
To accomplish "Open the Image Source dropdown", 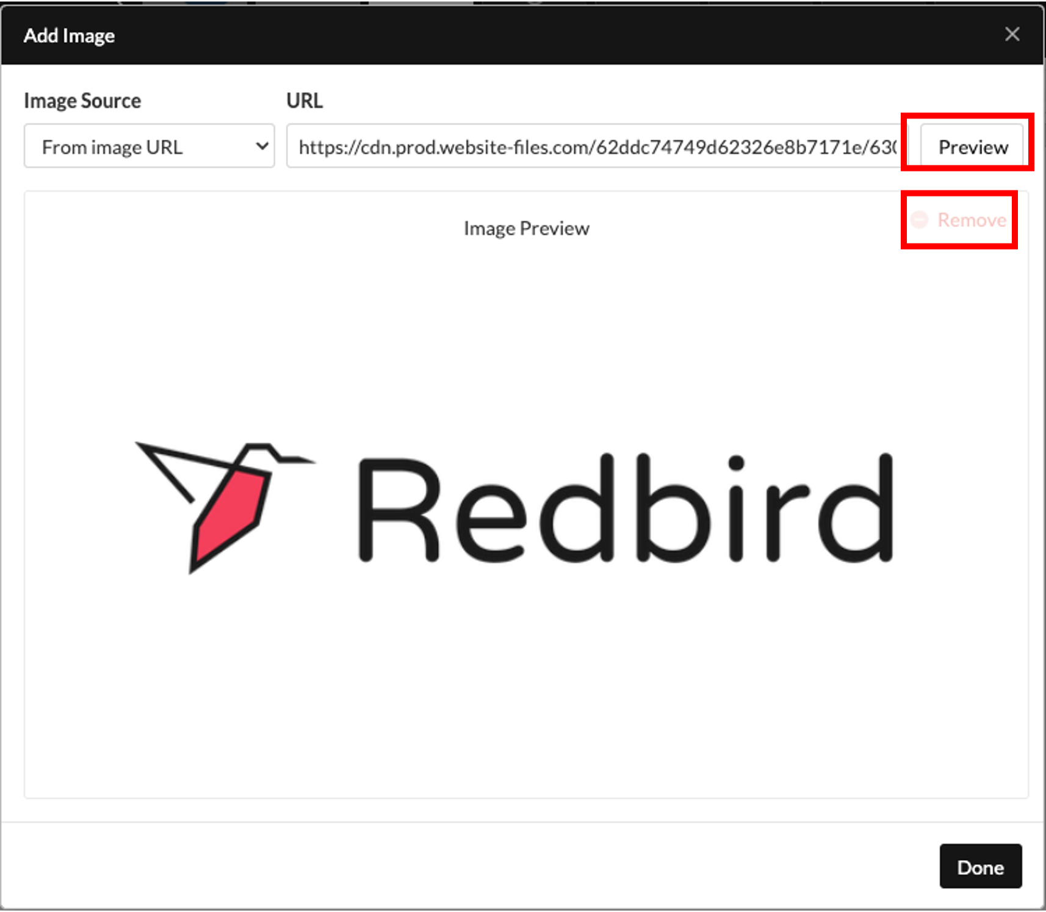I will click(x=149, y=146).
